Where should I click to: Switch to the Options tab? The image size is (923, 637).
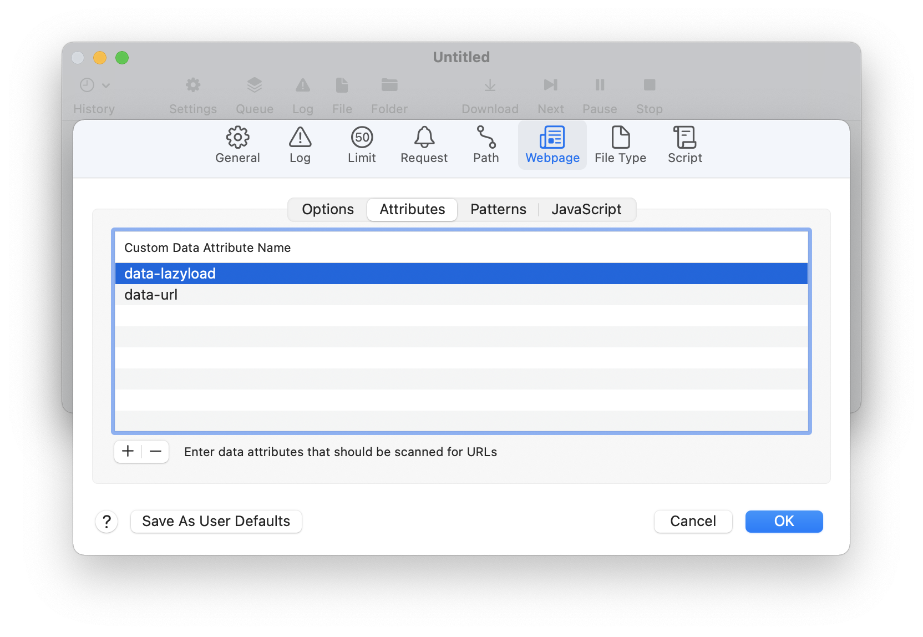click(x=327, y=209)
